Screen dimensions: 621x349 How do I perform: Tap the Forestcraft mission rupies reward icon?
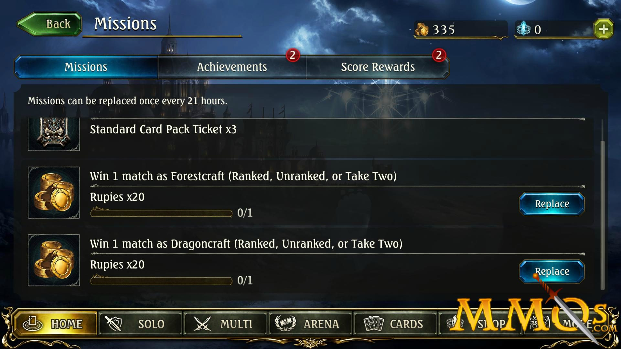(54, 193)
